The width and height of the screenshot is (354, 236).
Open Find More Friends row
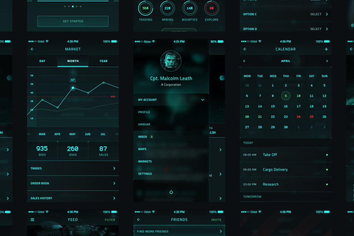[x=179, y=231]
